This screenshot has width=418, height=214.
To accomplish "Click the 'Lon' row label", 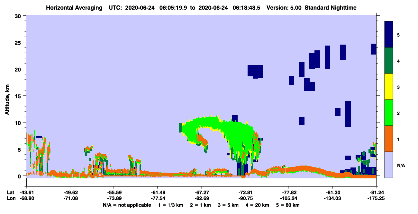I will 11,198.
